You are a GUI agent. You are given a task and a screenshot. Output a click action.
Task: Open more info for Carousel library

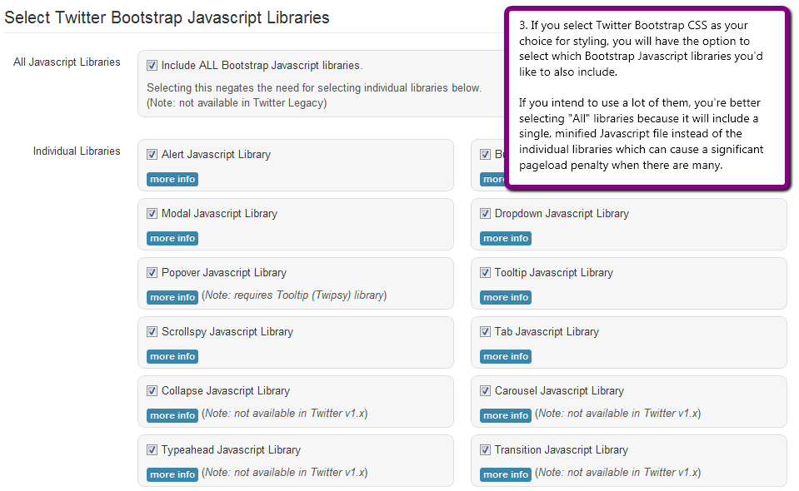[x=506, y=415]
